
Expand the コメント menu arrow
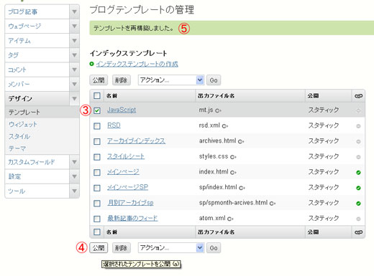(x=74, y=70)
